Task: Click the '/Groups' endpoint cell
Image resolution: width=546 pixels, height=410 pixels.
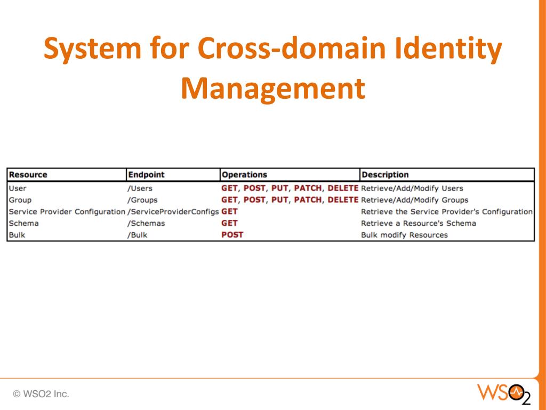Action: click(142, 200)
